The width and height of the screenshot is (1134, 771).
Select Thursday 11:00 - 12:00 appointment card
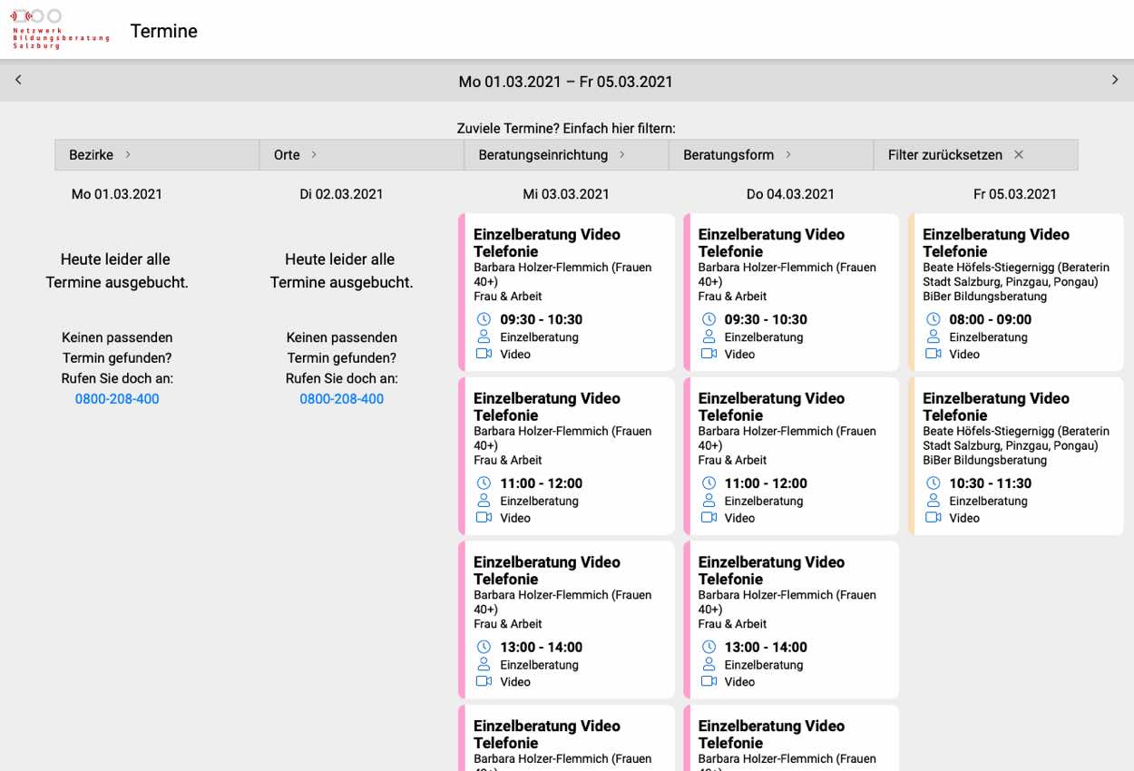point(791,455)
